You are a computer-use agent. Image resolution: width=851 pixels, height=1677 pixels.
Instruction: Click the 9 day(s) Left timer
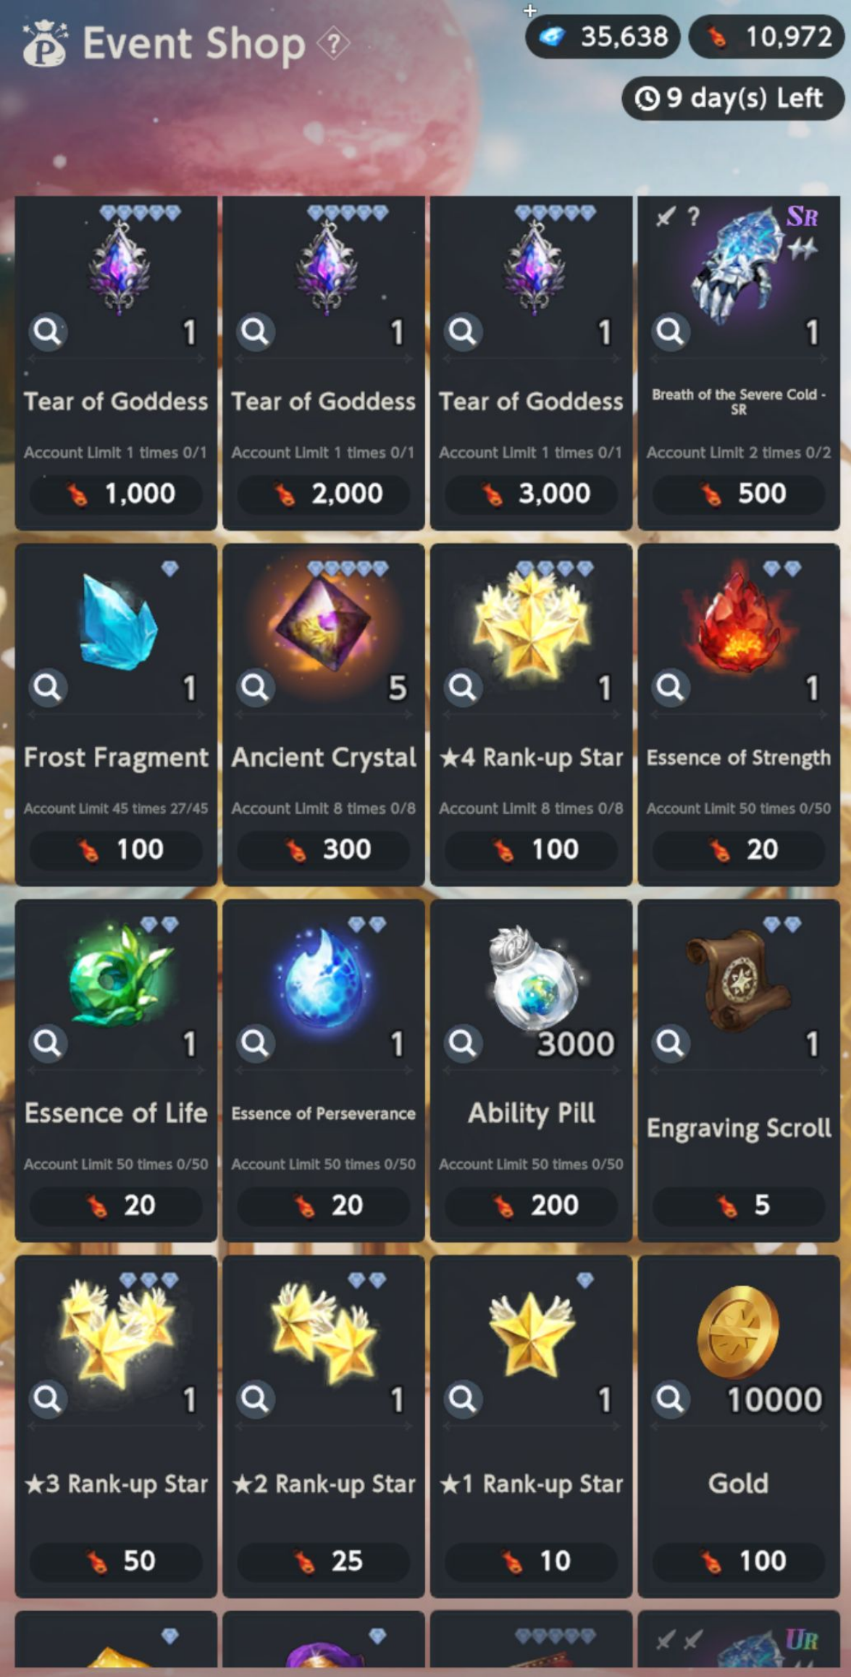tap(732, 98)
